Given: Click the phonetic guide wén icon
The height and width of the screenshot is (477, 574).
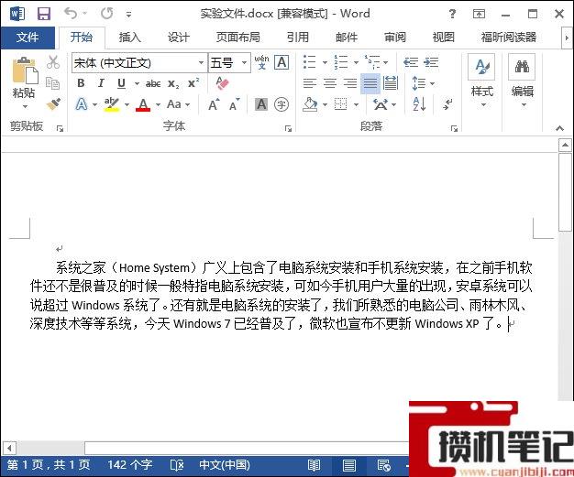Looking at the screenshot, I should (x=261, y=62).
